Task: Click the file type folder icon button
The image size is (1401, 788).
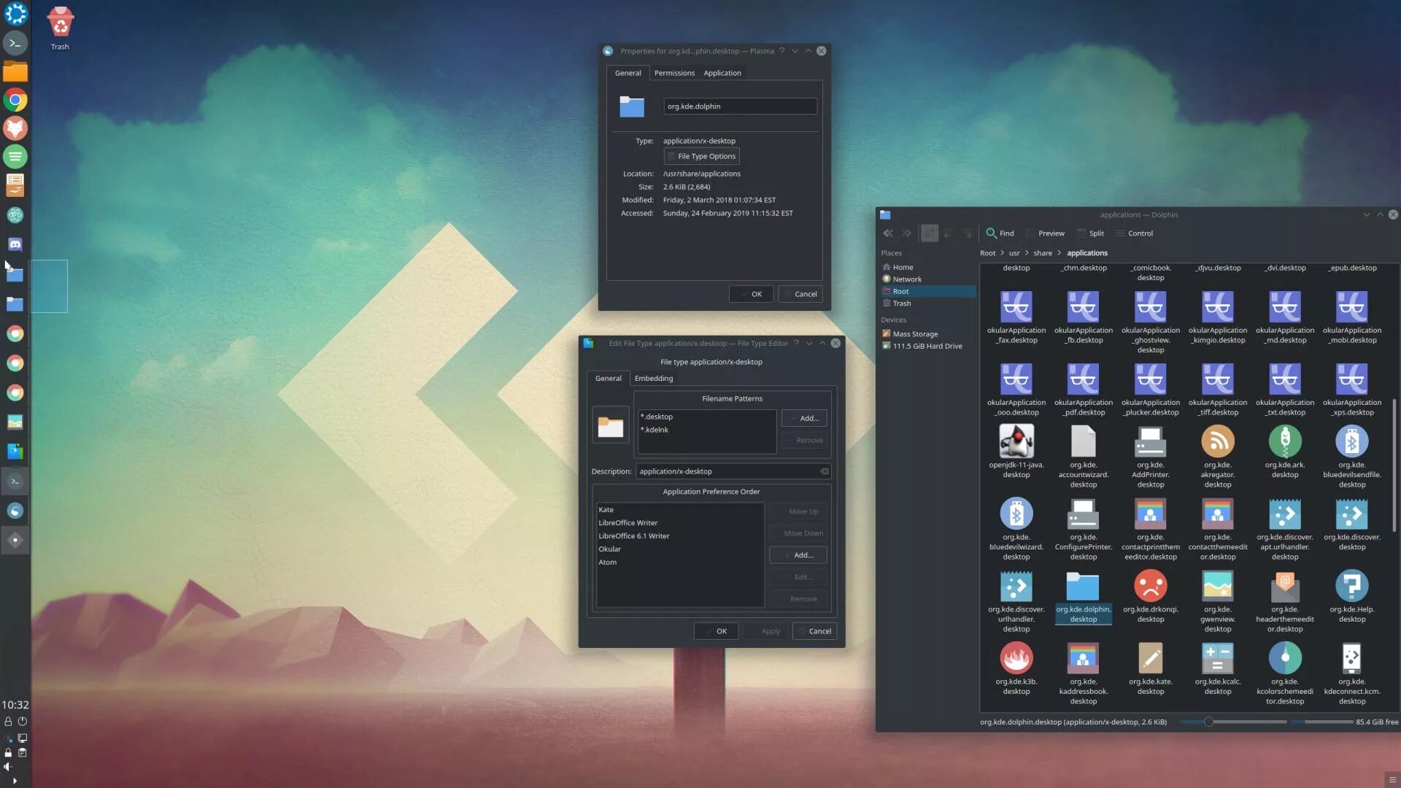Action: click(610, 425)
